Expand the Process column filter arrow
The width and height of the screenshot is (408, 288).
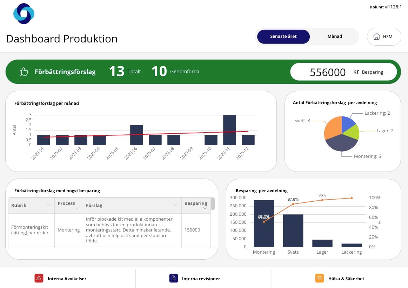pyautogui.click(x=77, y=208)
